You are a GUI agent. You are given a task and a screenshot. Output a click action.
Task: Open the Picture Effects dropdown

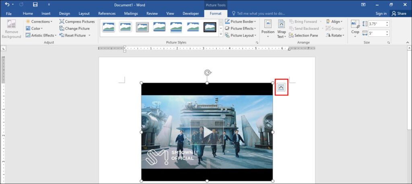pyautogui.click(x=240, y=29)
